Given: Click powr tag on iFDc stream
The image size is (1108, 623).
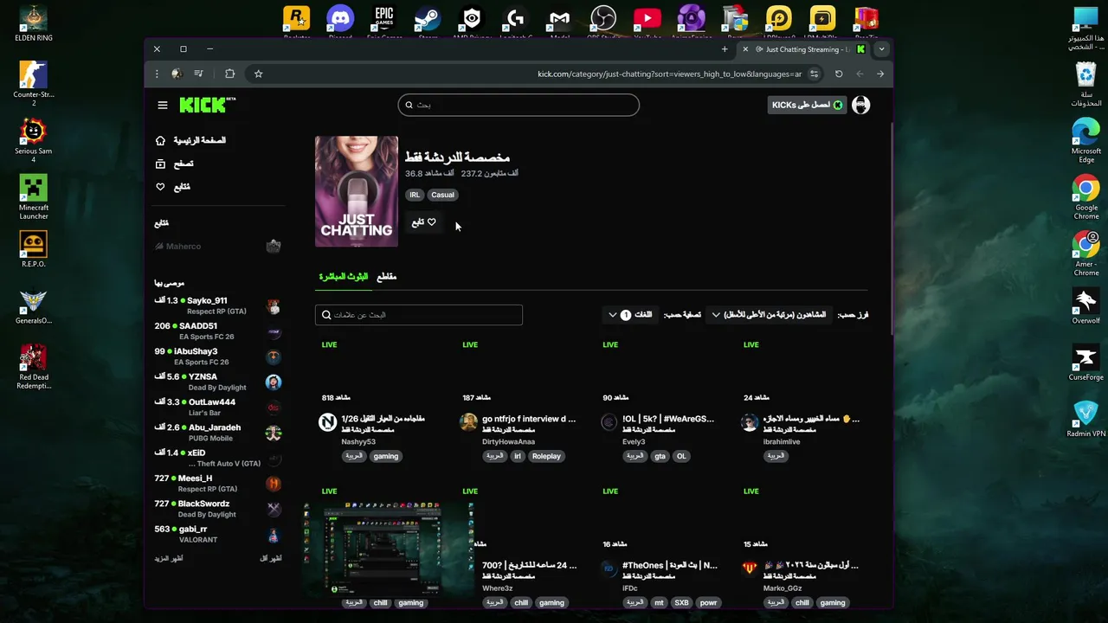Looking at the screenshot, I should (708, 603).
